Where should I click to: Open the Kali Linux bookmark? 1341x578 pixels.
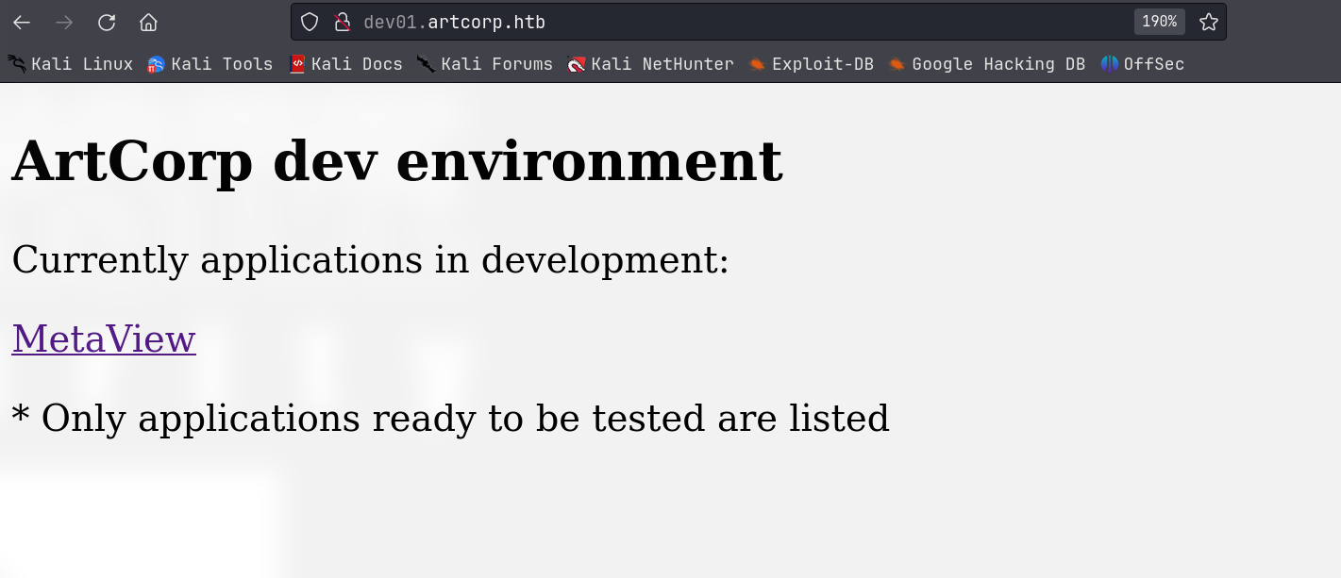[x=71, y=64]
